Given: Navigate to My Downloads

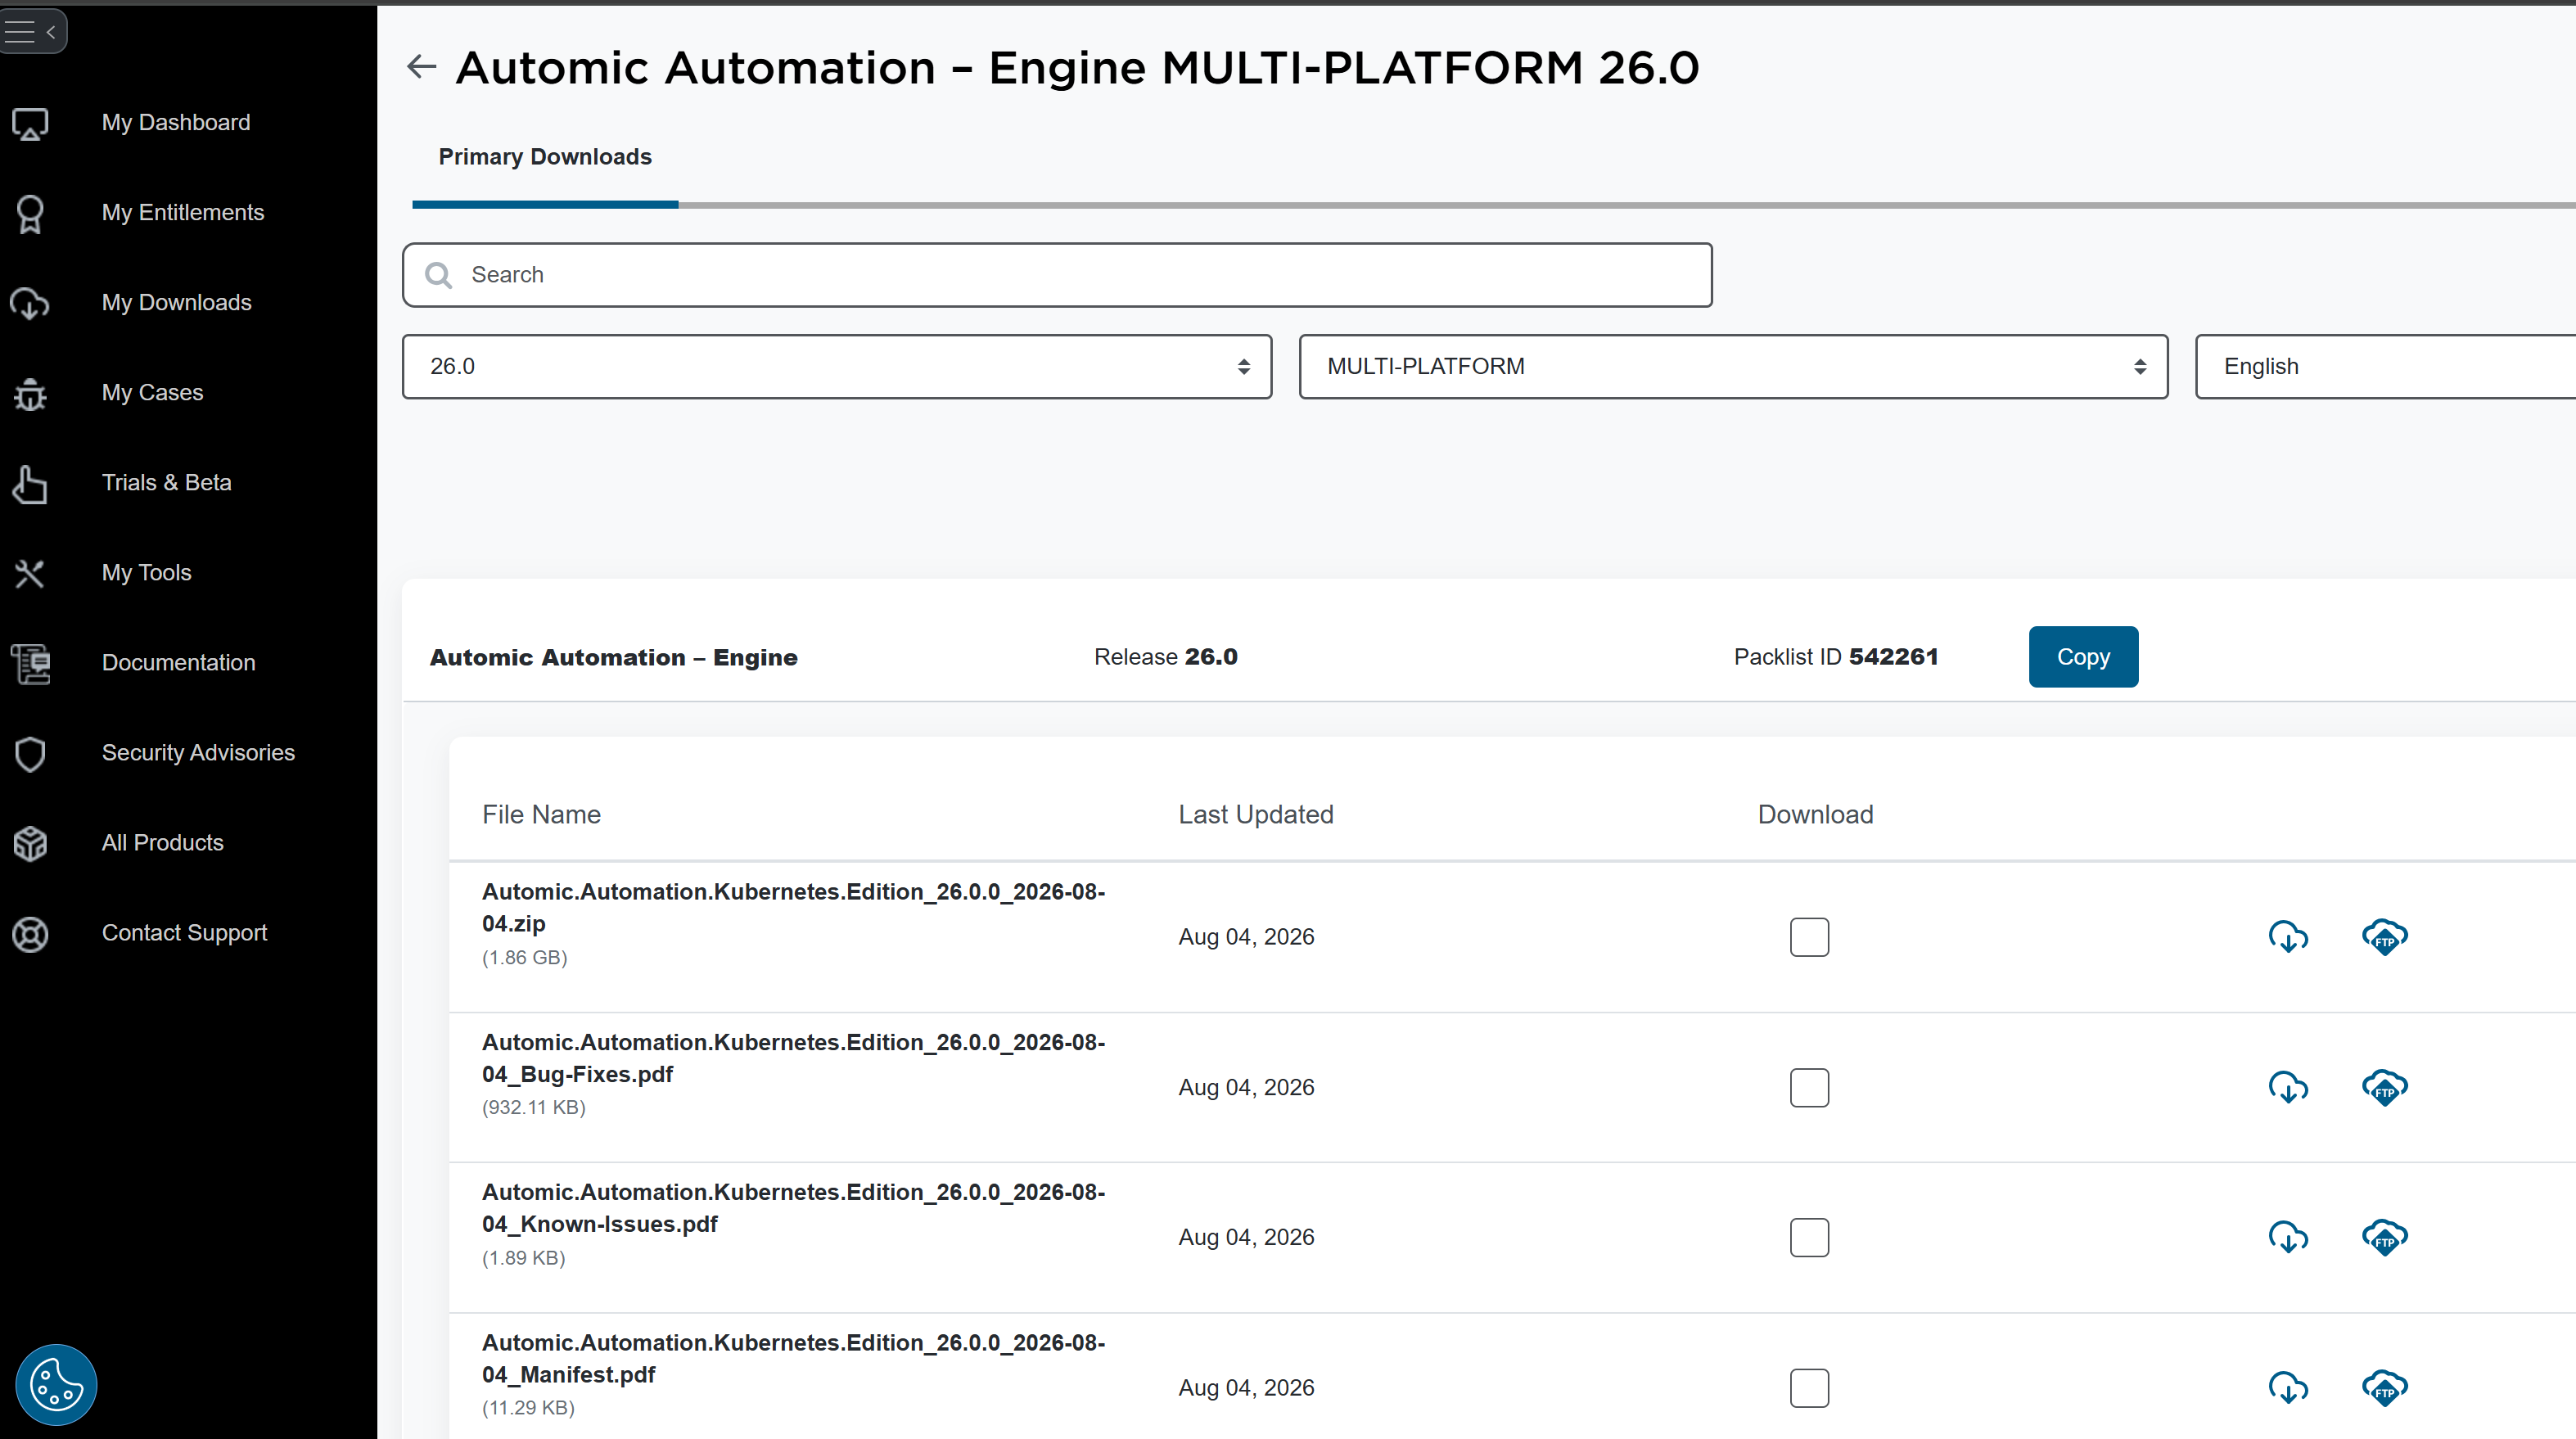Looking at the screenshot, I should pyautogui.click(x=177, y=303).
